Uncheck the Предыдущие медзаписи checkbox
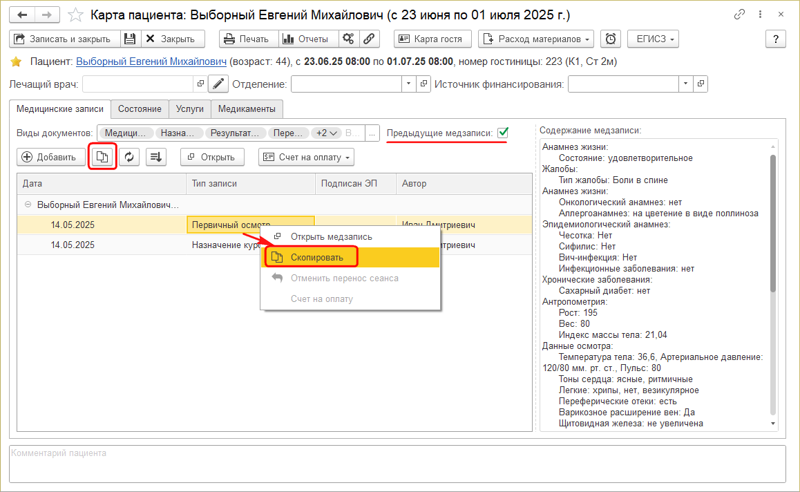Screen dimensions: 800x492 tap(503, 133)
